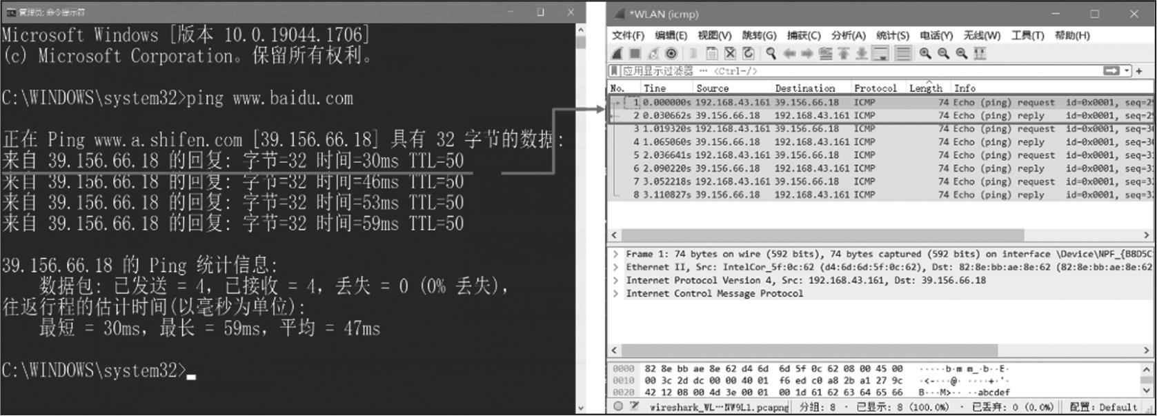1157x416 pixels.
Task: Add a display filter button with plus
Action: [1139, 71]
